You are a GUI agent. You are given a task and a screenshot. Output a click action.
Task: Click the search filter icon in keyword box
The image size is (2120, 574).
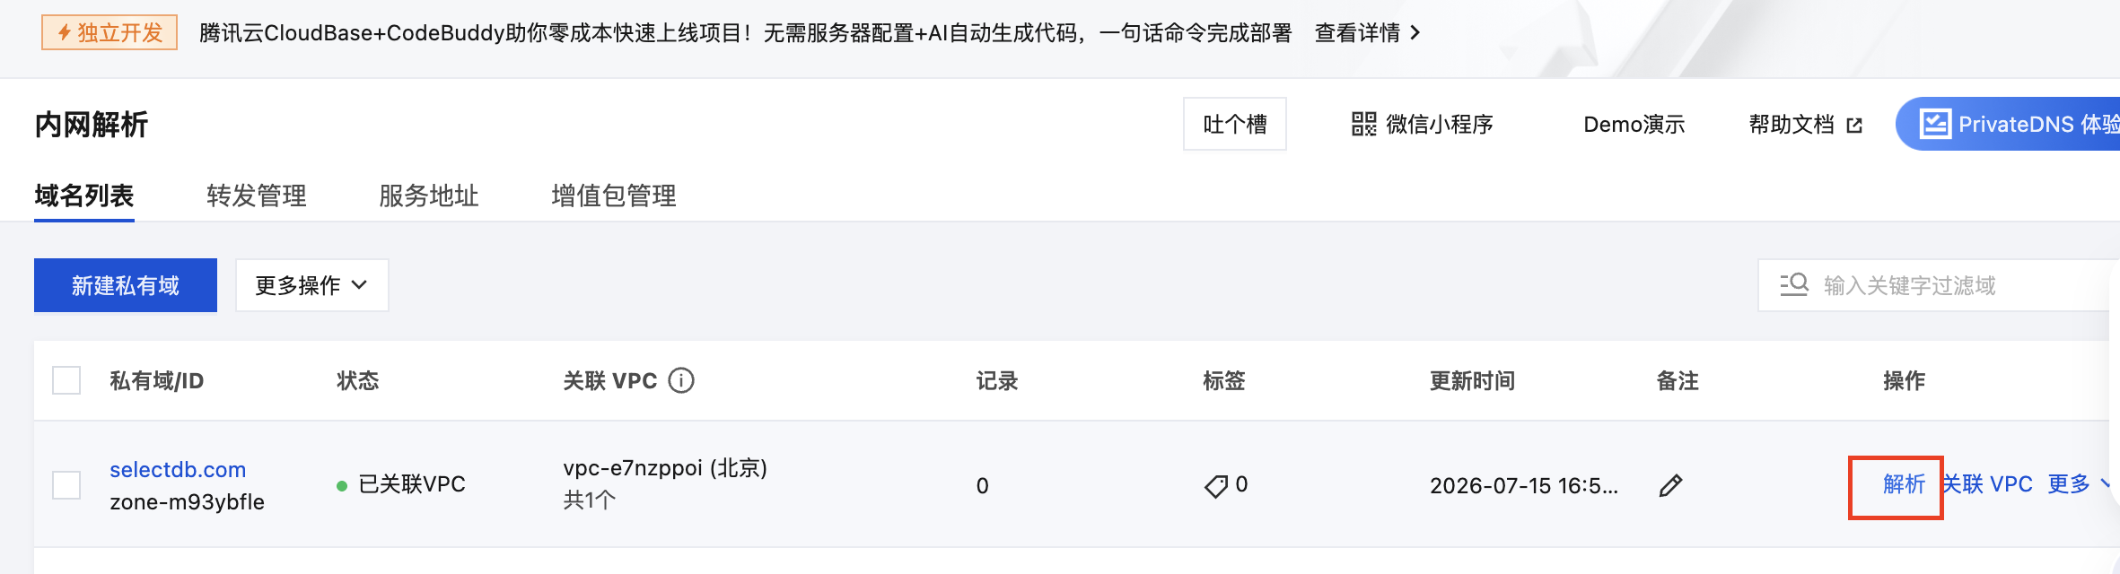tap(1794, 284)
